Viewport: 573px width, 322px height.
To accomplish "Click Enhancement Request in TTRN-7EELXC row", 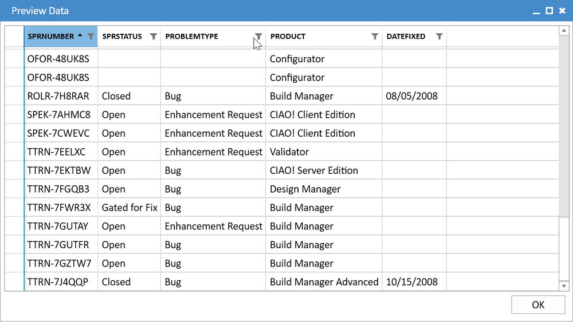I will tap(213, 152).
